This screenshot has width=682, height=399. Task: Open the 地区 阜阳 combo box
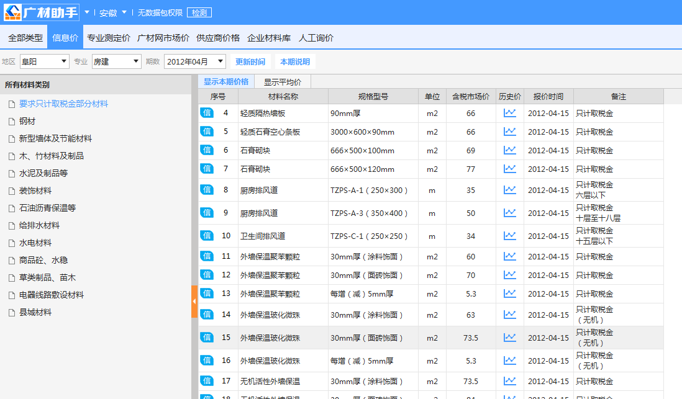coord(45,61)
